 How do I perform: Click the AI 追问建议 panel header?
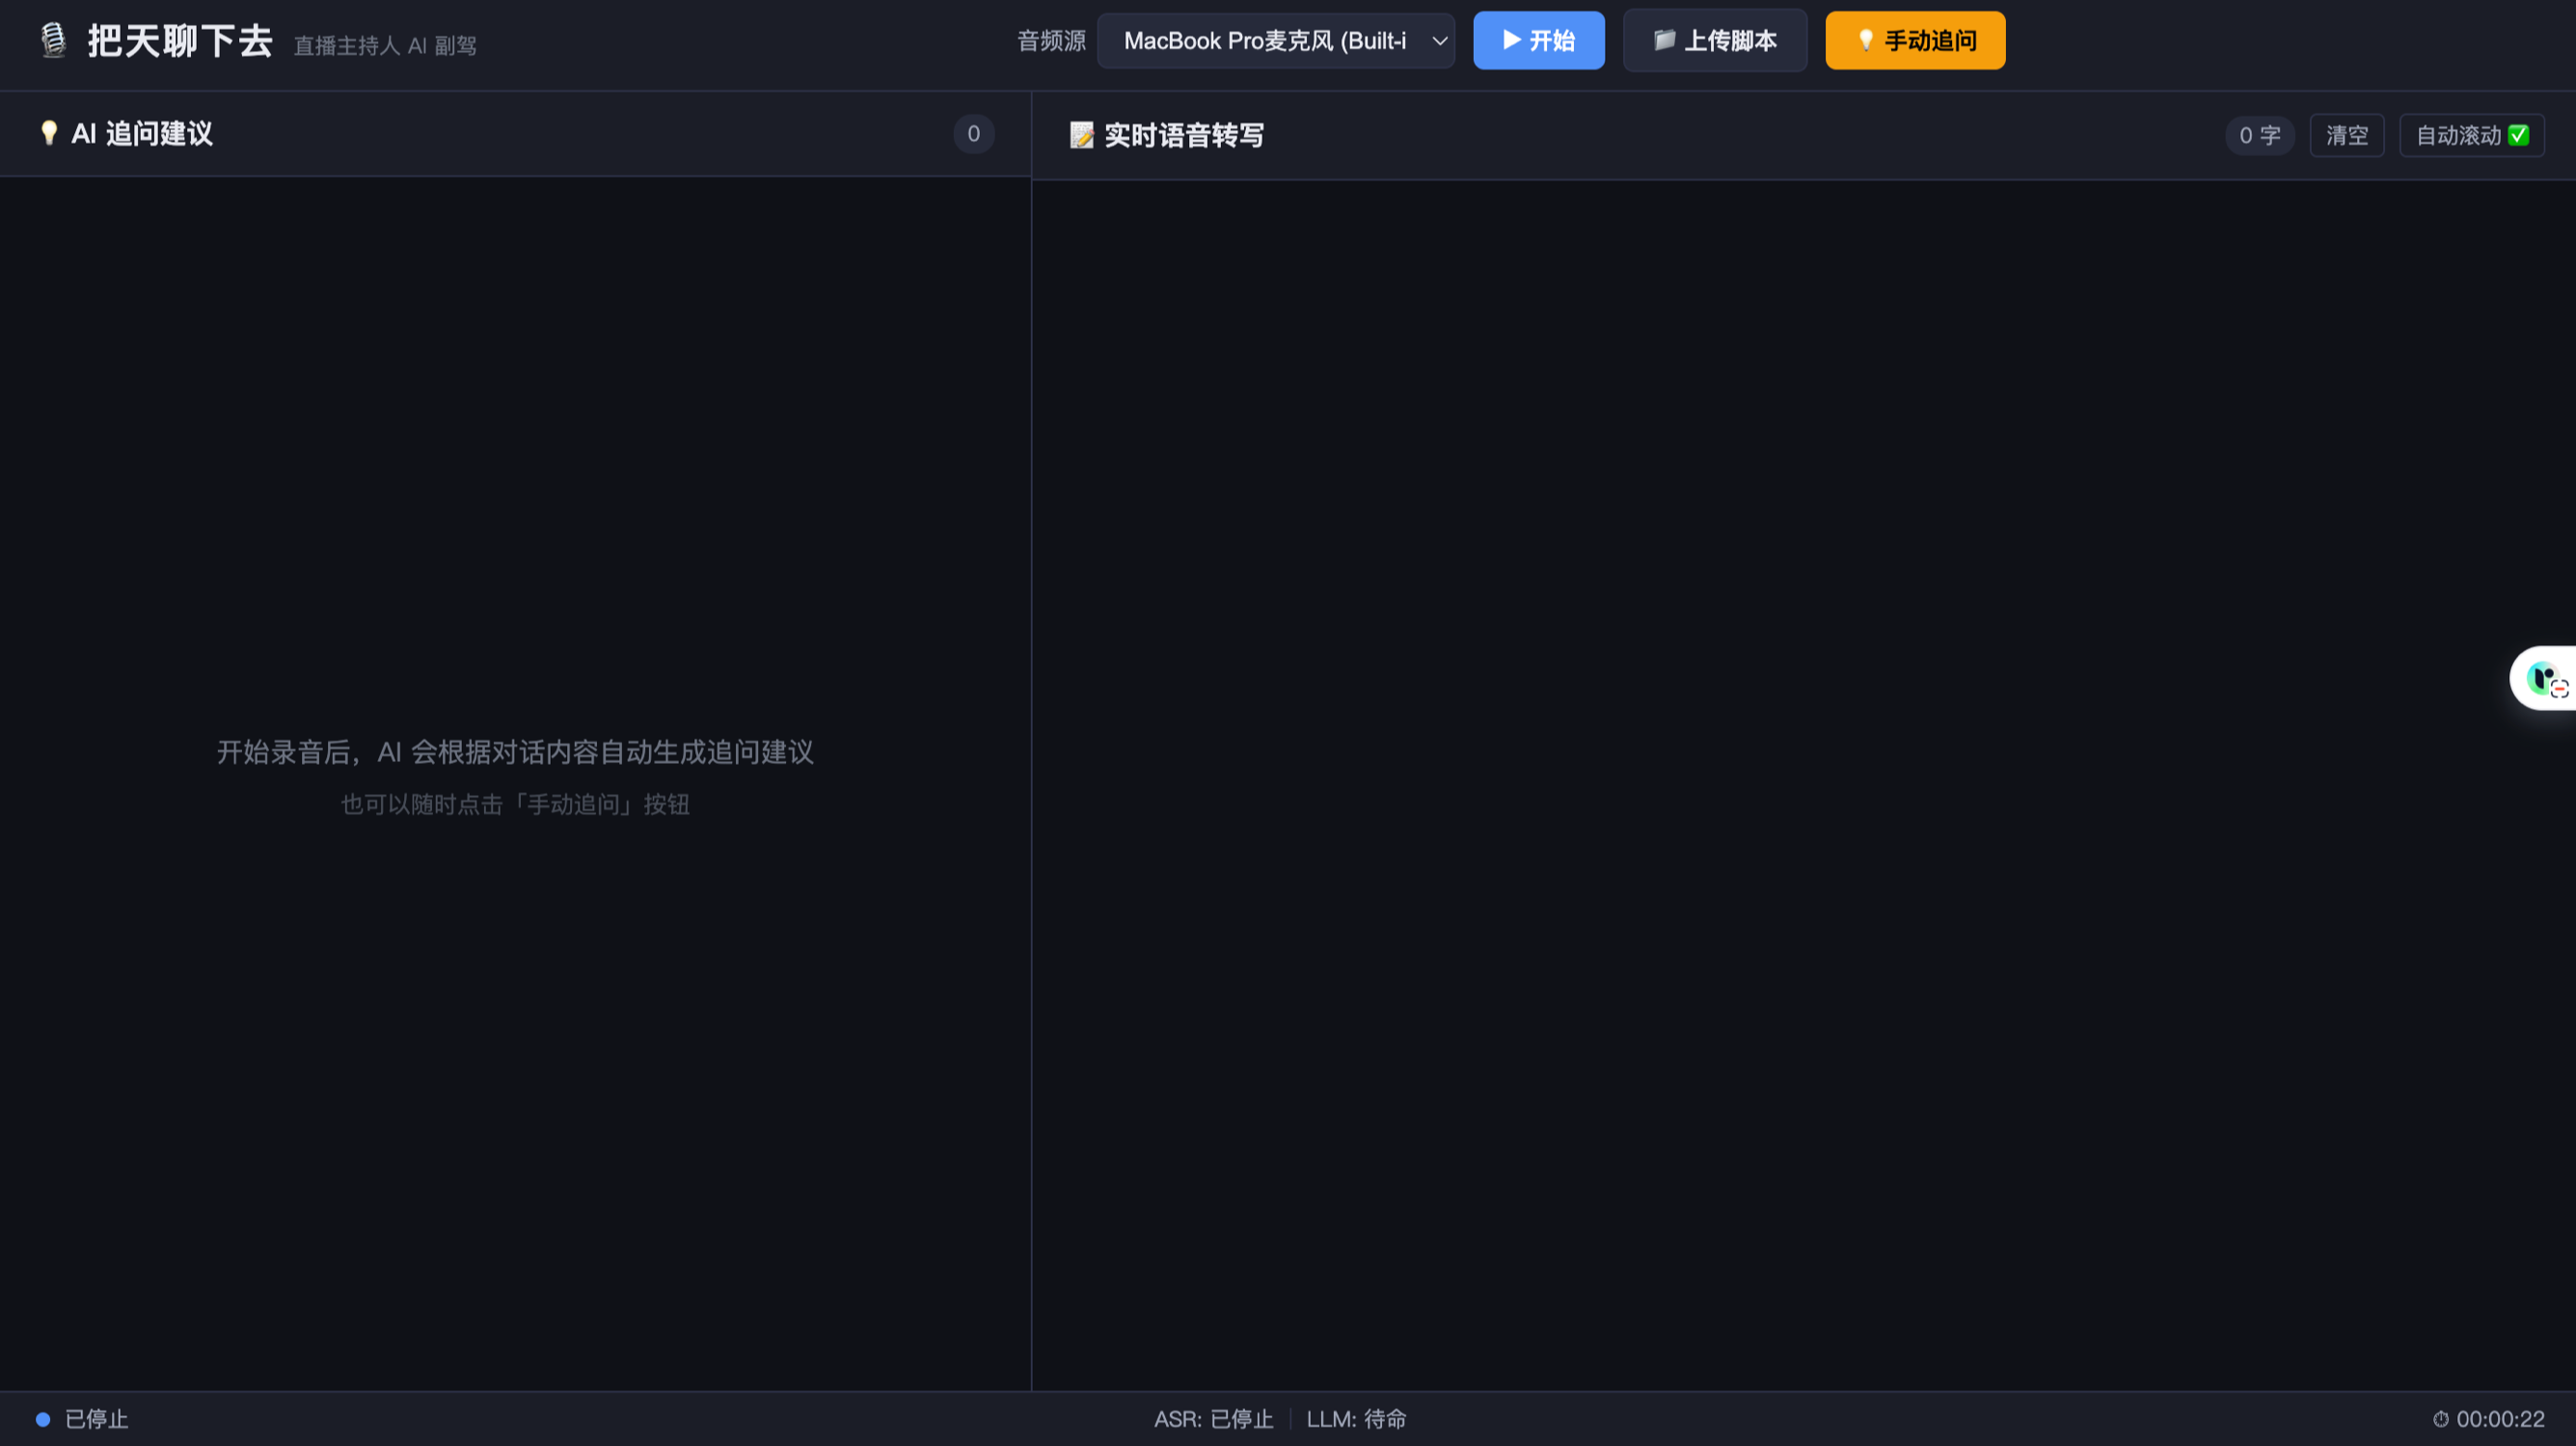point(142,134)
